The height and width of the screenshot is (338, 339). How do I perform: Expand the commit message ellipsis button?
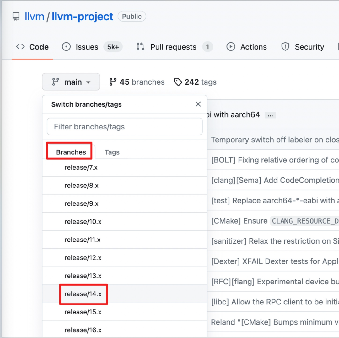[x=270, y=115]
